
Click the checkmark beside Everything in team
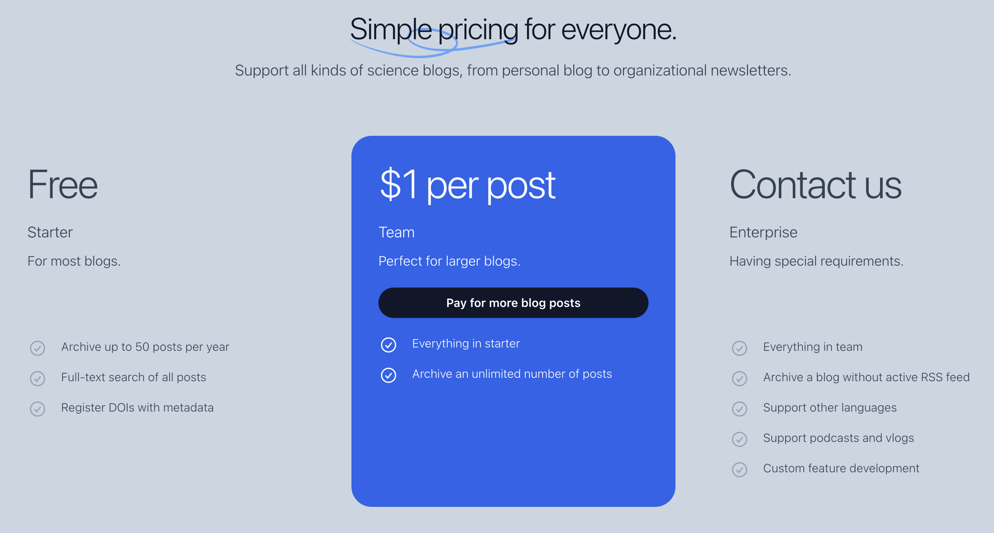coord(740,348)
